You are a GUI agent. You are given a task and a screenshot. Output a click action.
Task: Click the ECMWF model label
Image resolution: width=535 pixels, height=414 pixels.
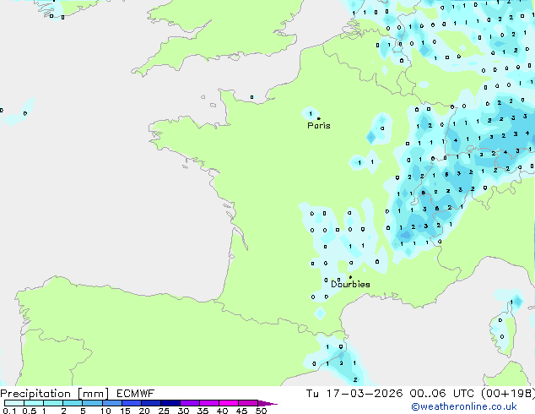click(x=136, y=394)
